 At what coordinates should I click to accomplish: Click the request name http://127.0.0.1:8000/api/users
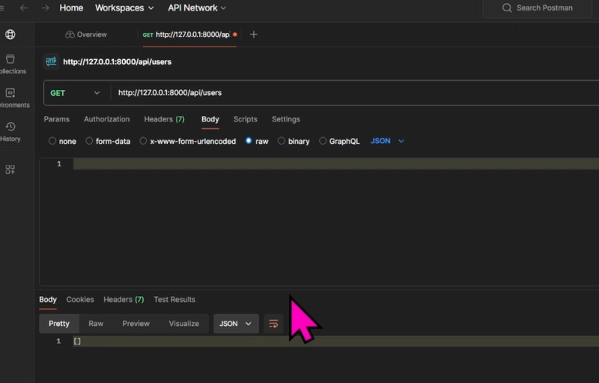pos(117,62)
